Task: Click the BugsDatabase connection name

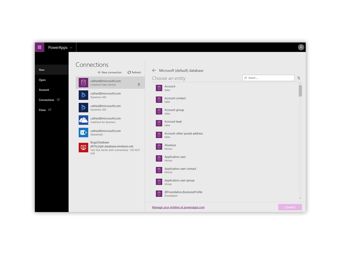Action: point(100,142)
